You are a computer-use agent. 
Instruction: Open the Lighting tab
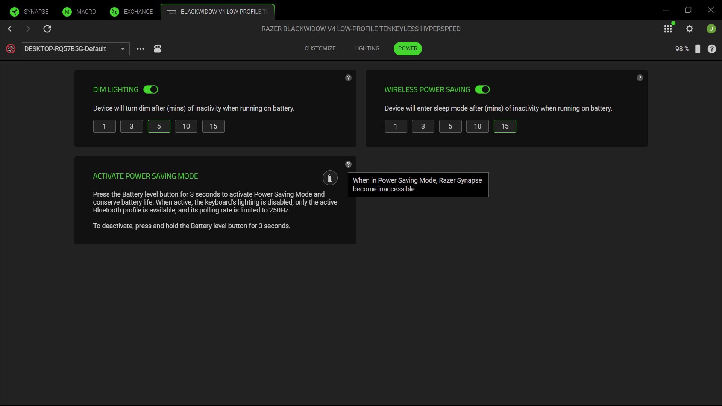[367, 48]
